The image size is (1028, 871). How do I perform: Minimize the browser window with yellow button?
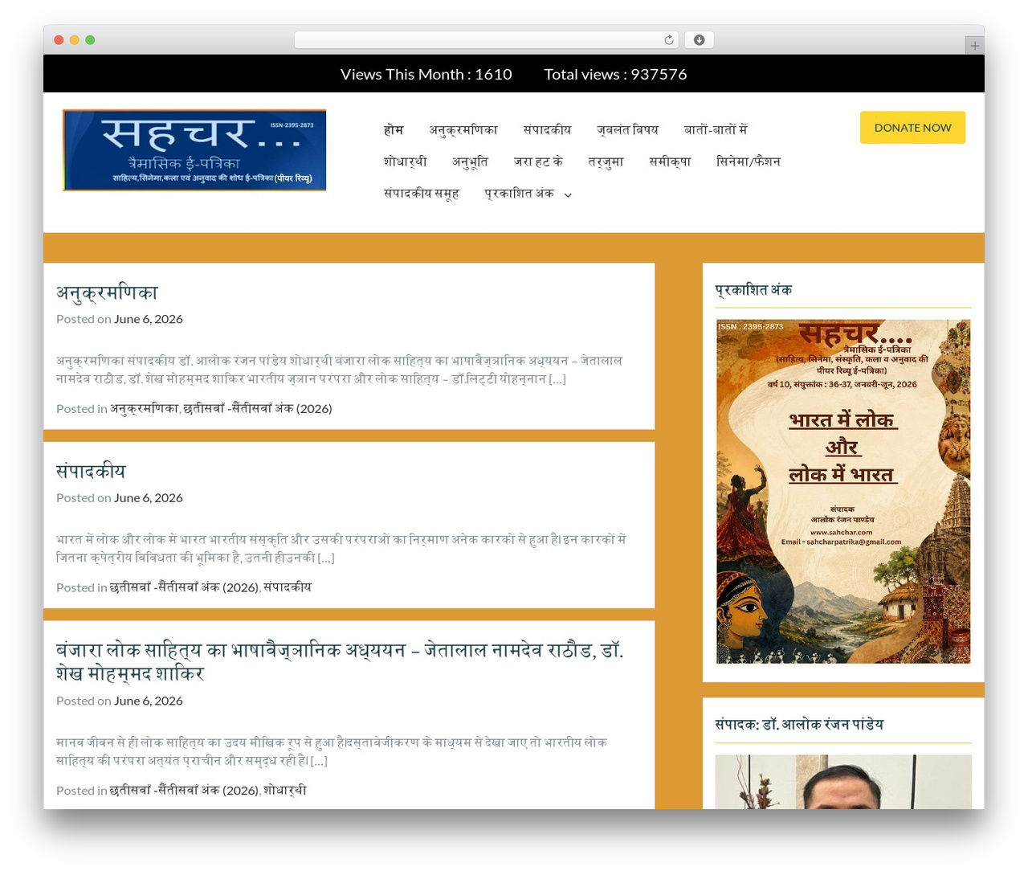[x=74, y=40]
